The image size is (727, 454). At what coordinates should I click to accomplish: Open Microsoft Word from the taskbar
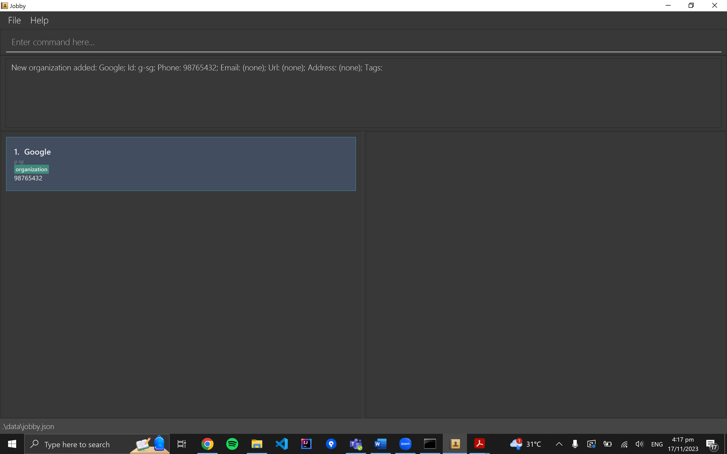click(x=380, y=444)
